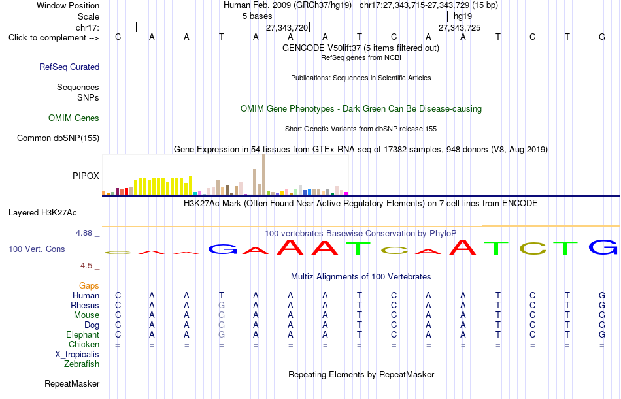Image resolution: width=621 pixels, height=399 pixels.
Task: Click the 4.88 PhyloP upper scale value
Action: coord(84,233)
